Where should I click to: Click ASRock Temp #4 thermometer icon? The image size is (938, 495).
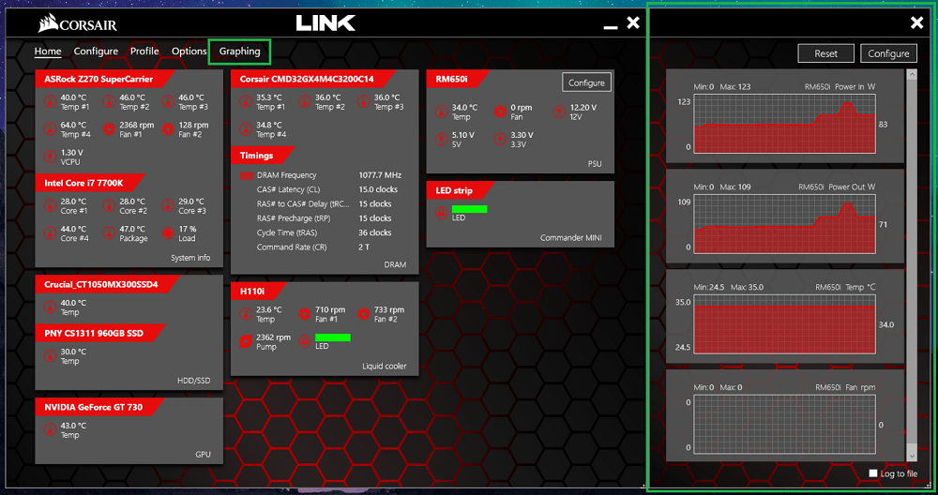(51, 129)
